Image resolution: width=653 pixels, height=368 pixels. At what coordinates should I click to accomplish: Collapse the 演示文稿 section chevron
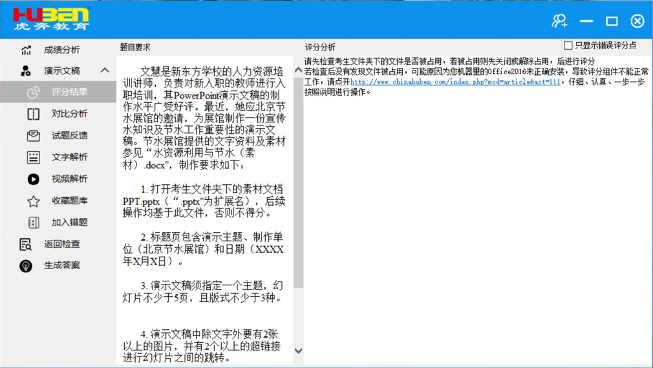pos(105,70)
